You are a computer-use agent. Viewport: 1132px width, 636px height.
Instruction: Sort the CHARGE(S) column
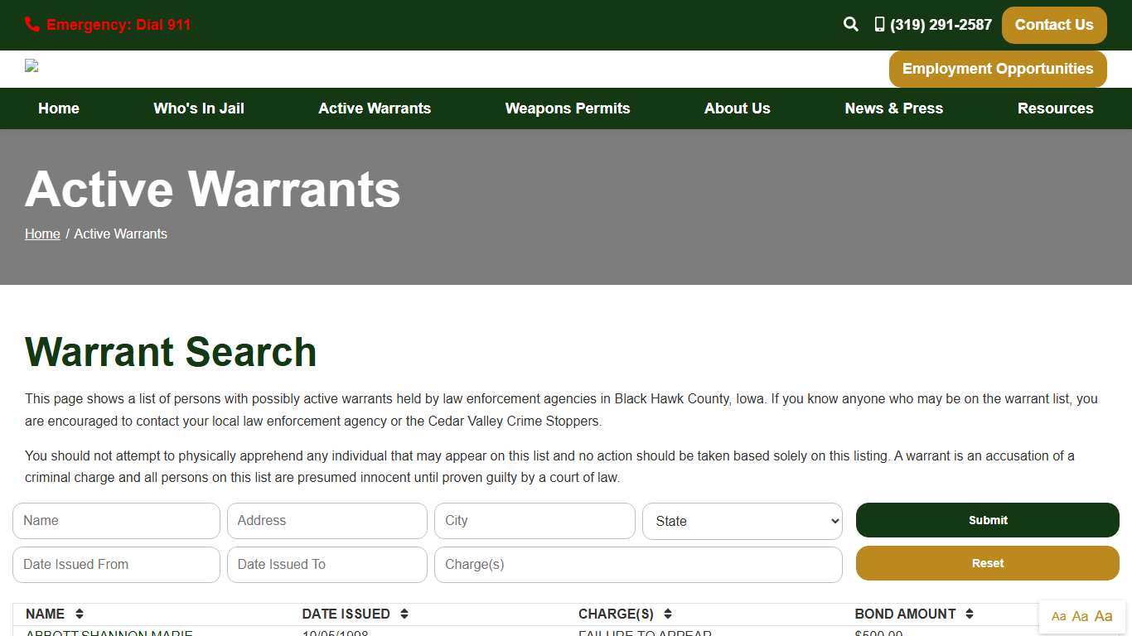[x=667, y=614]
